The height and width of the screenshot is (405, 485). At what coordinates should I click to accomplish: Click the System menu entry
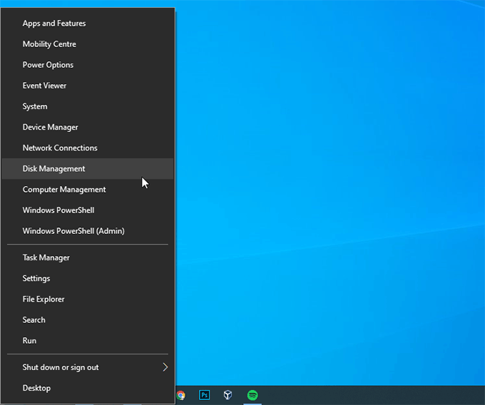35,106
